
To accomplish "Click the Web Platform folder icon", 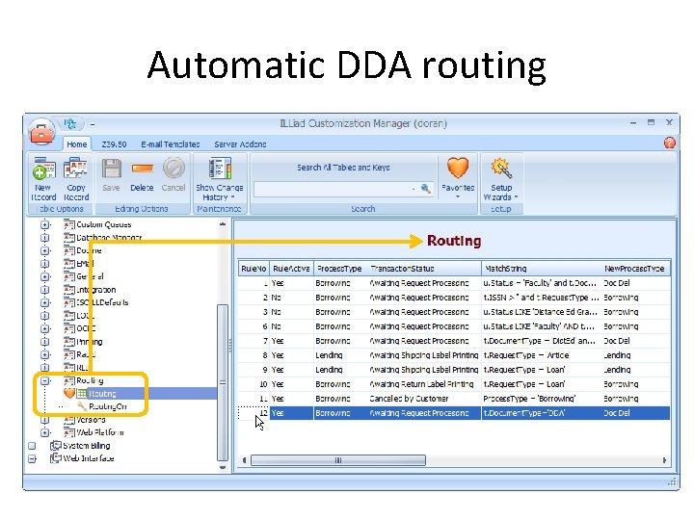I will tap(68, 432).
